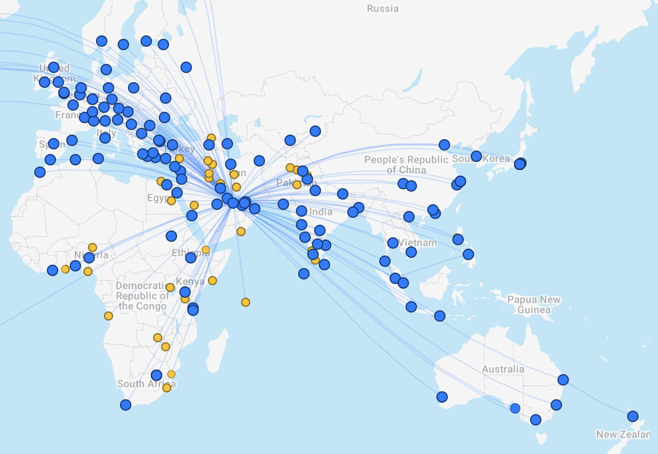Select the blue Tashkent marker west of Almaty

(290, 140)
